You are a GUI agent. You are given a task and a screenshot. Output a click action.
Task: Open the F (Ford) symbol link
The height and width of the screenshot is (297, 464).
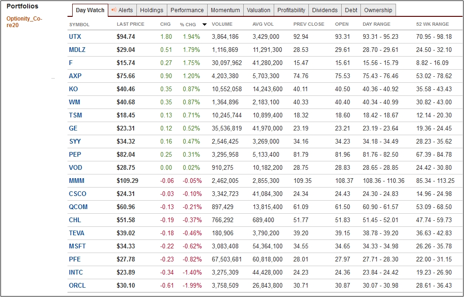[x=71, y=63]
